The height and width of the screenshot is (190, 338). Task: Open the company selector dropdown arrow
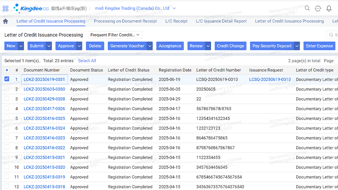(x=174, y=8)
